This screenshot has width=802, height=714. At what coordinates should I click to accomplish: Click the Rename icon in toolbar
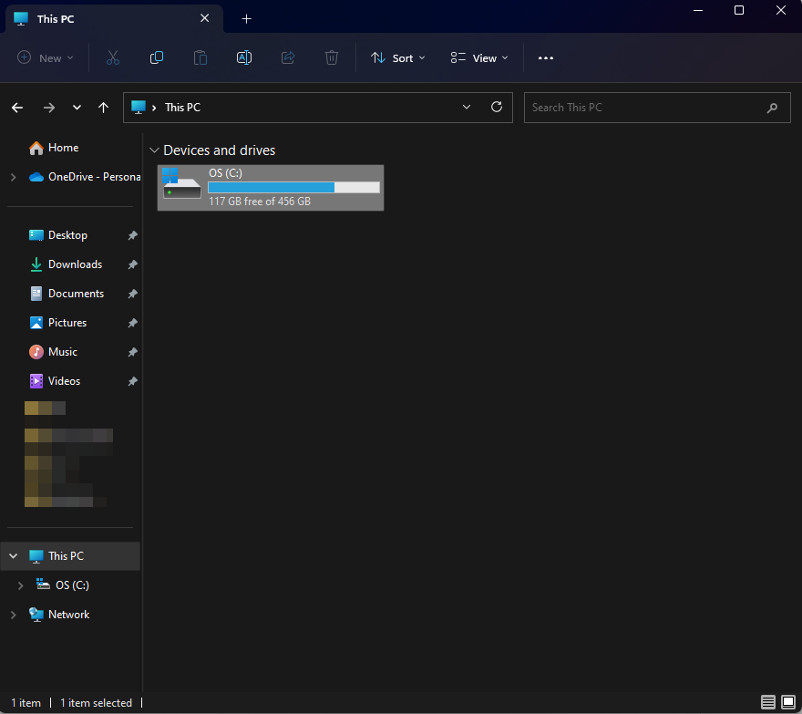tap(244, 57)
